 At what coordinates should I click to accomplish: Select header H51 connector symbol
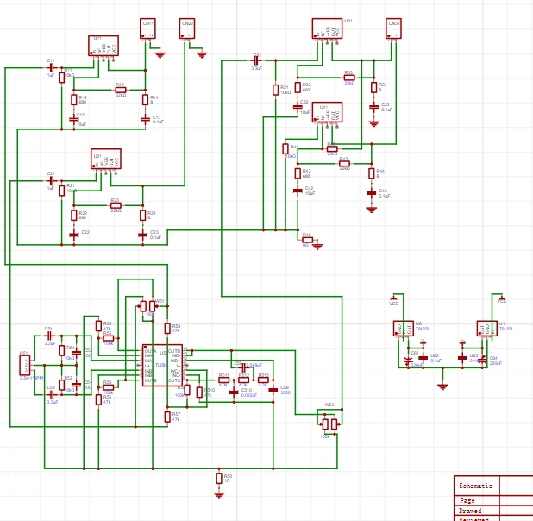(25, 365)
